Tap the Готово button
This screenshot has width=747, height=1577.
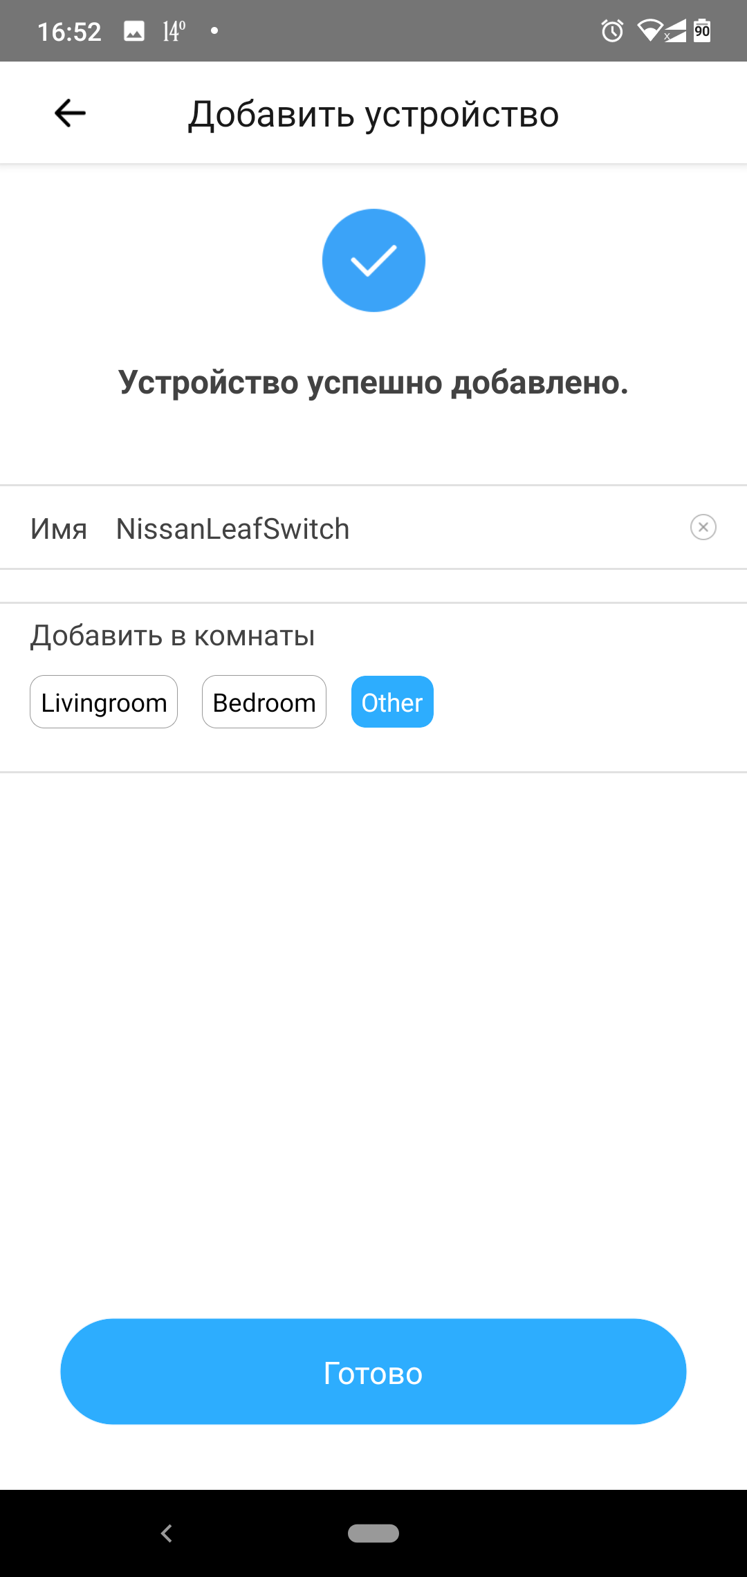coord(373,1372)
